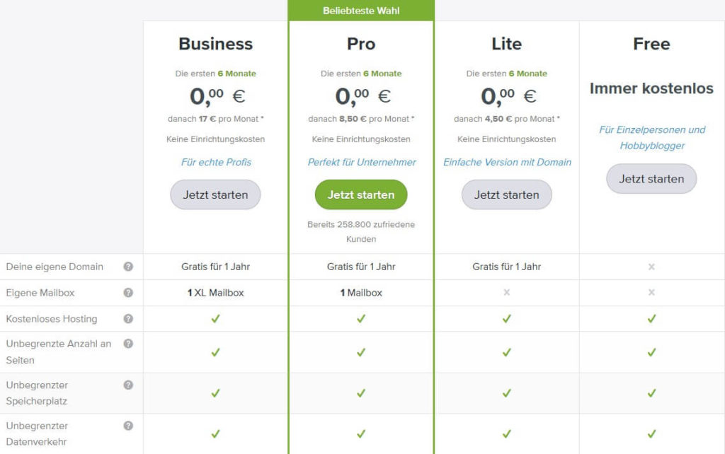Follow 'Einfache Version mit Domain' link

pyautogui.click(x=507, y=162)
